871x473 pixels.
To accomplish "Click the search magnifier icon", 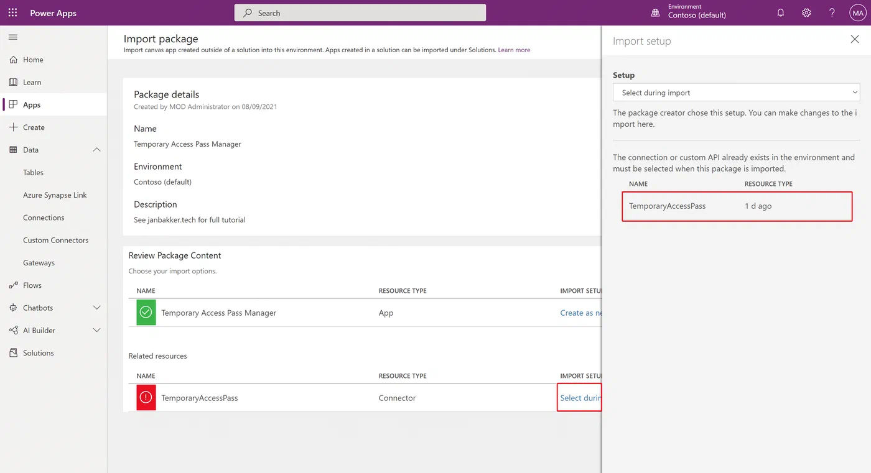I will coord(248,12).
